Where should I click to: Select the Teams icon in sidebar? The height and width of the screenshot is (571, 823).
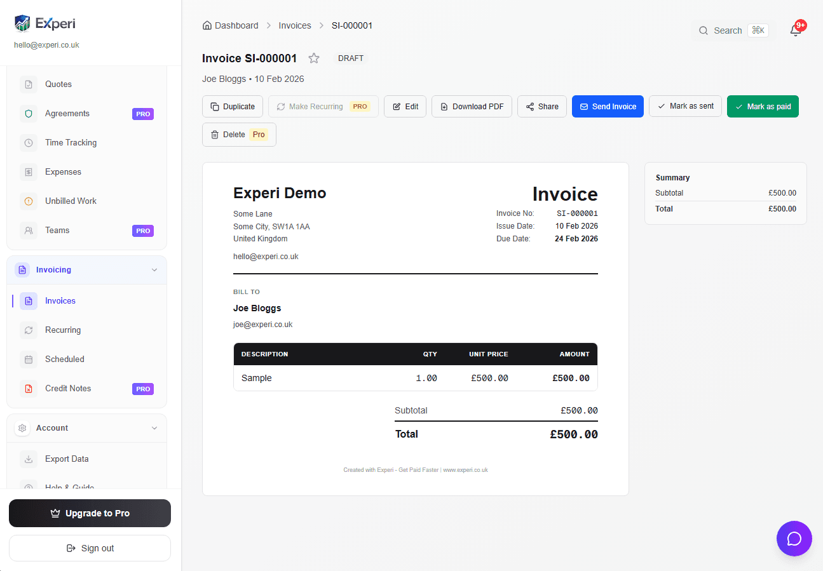point(28,230)
